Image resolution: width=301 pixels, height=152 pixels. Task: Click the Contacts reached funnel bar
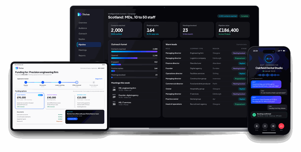134,52
